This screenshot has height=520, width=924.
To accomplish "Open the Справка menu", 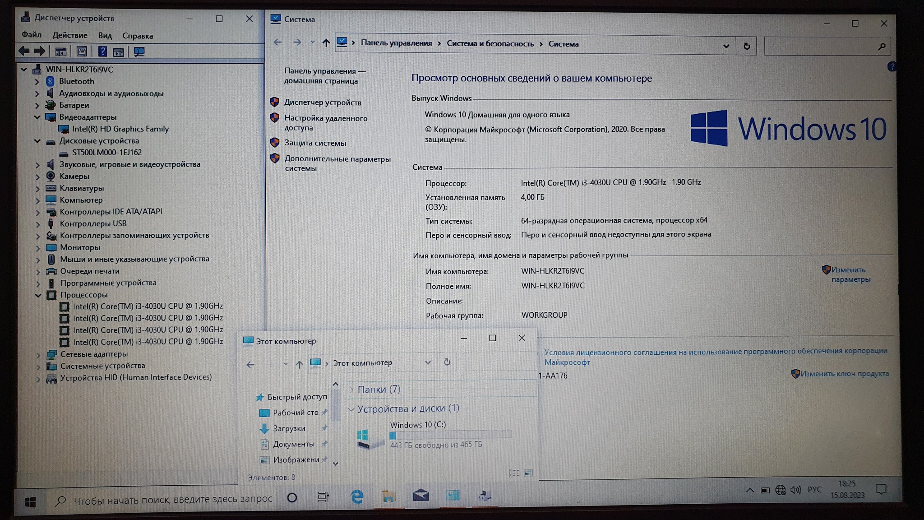I will pos(138,36).
